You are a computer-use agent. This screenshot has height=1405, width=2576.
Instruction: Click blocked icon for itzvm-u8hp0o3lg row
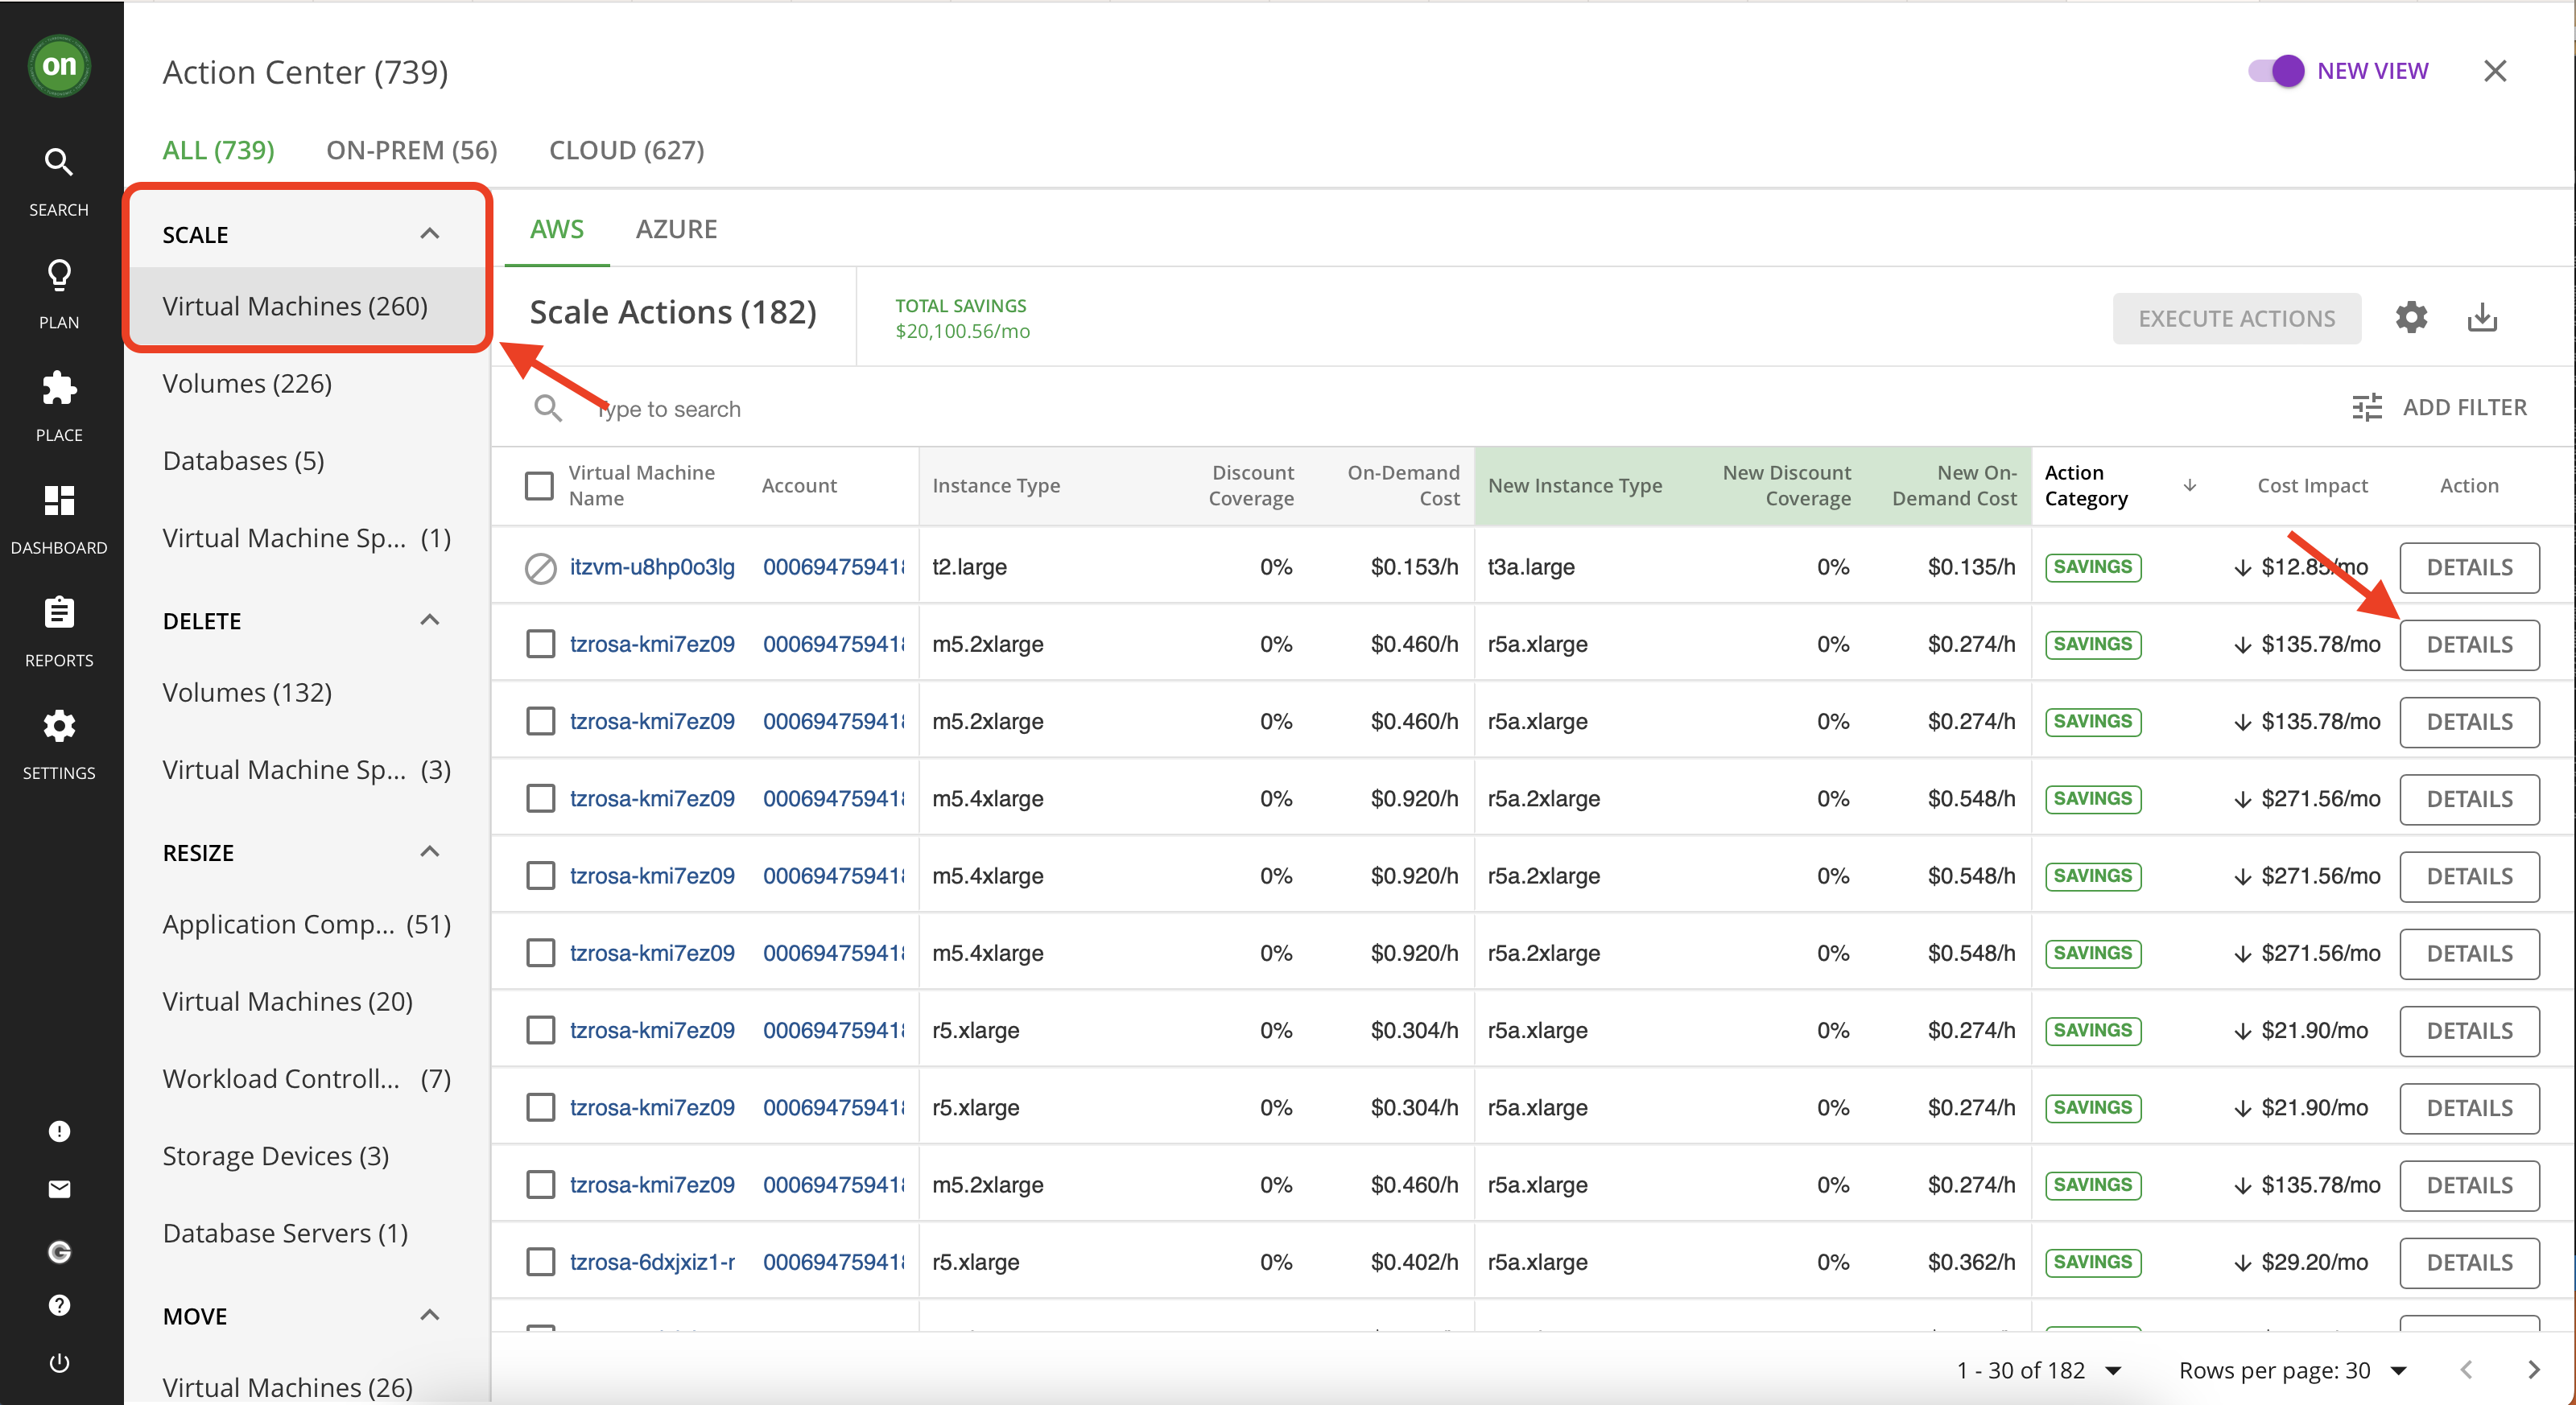[541, 567]
